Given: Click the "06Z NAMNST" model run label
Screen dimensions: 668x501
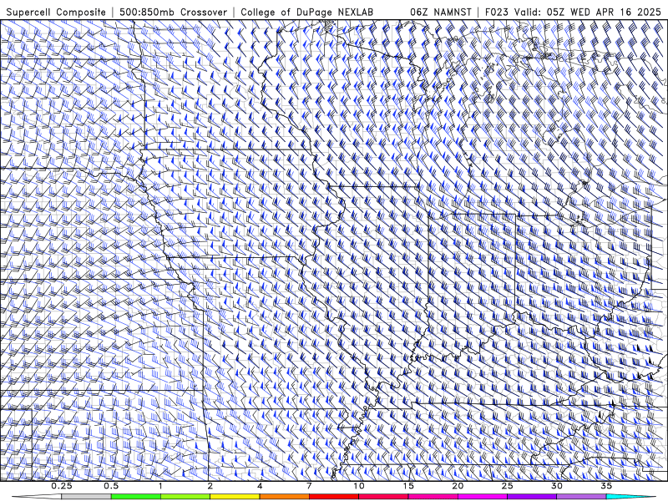Looking at the screenshot, I should click(x=441, y=12).
